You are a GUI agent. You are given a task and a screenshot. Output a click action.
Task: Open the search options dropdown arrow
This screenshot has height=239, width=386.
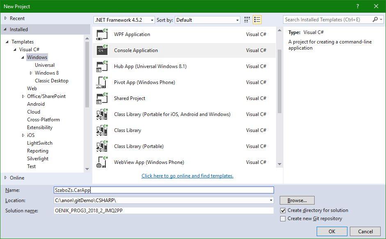(381, 19)
